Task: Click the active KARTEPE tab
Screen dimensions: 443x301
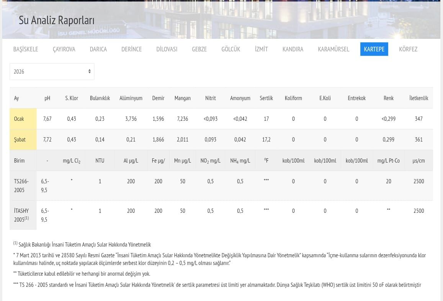Action: [x=374, y=49]
